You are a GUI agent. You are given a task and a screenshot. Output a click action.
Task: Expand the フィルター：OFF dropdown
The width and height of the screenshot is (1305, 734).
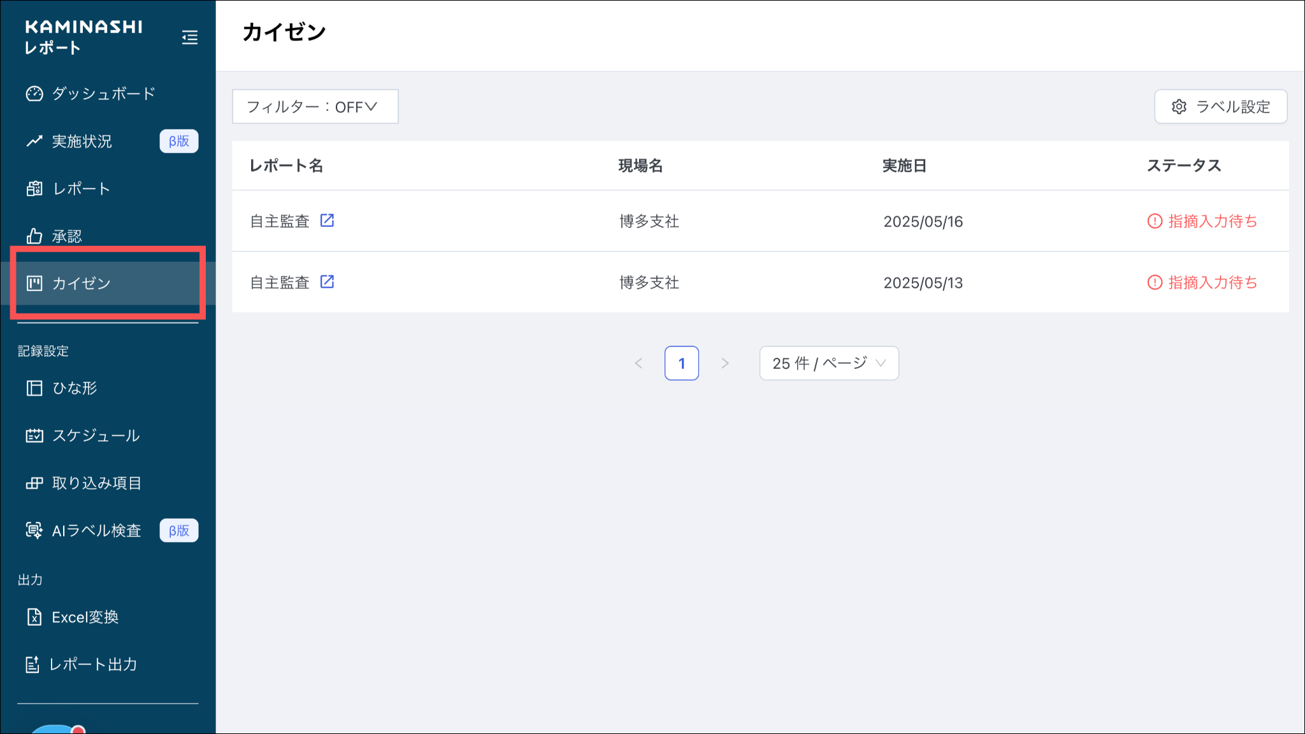point(315,106)
